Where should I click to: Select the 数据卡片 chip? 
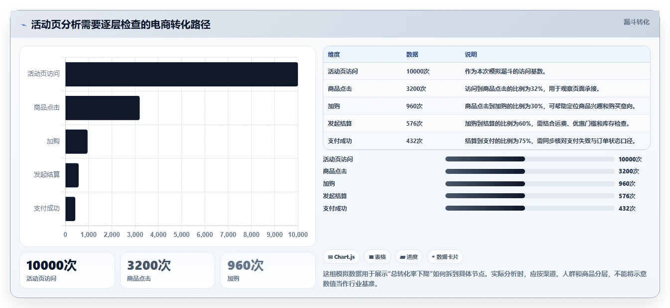445,257
